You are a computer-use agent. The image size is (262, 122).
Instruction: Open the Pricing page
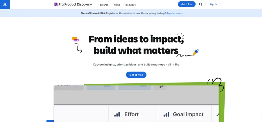[x=116, y=5]
